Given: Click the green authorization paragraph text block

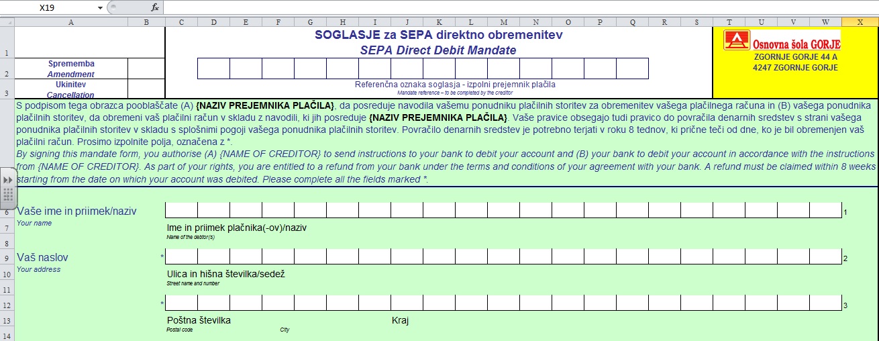Looking at the screenshot, I should click(x=446, y=142).
